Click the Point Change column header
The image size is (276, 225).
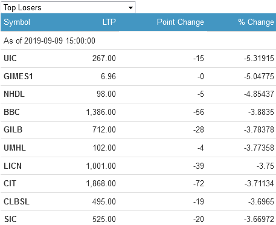pyautogui.click(x=181, y=22)
